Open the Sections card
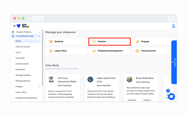The height and width of the screenshot is (116, 187). coord(109,42)
